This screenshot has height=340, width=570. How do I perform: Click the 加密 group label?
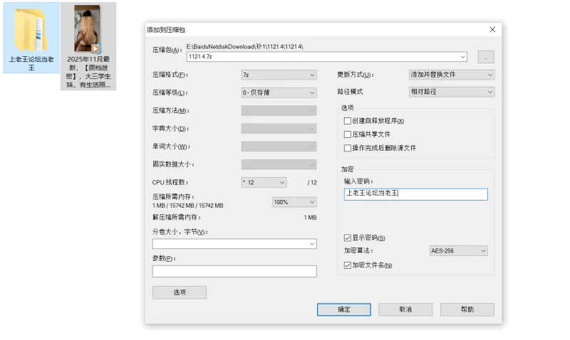[x=347, y=169]
